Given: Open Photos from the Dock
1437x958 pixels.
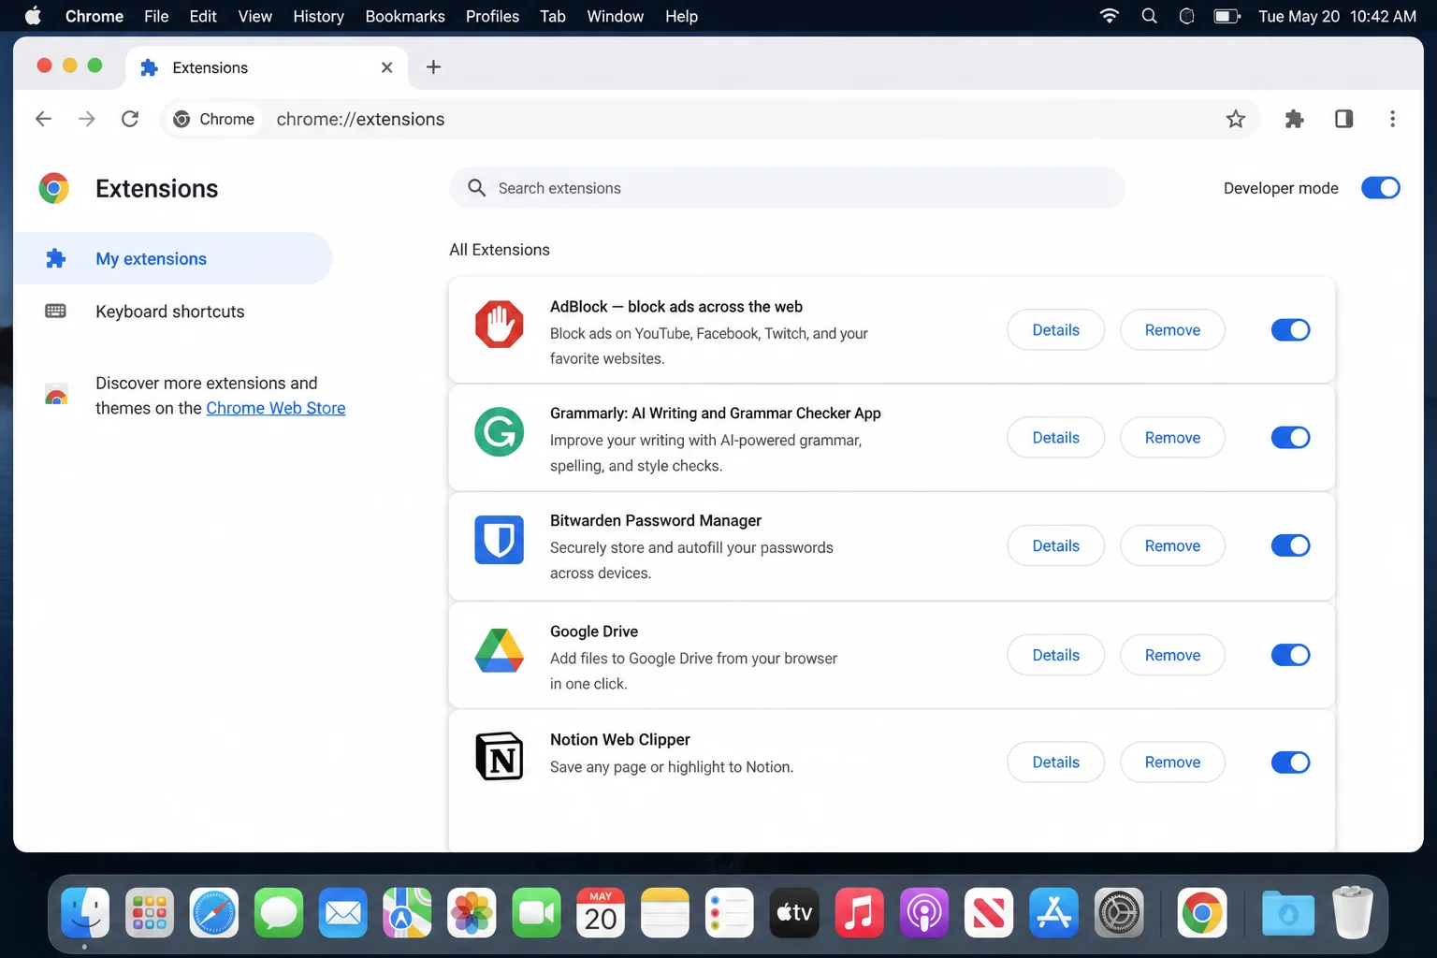Looking at the screenshot, I should (472, 913).
